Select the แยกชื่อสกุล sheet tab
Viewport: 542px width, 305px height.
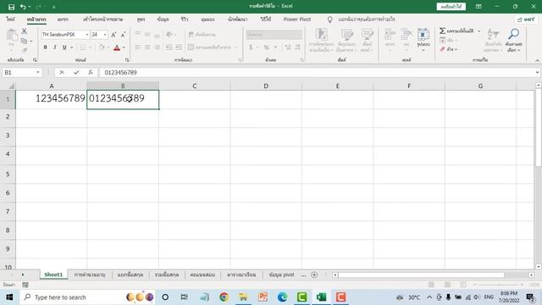[x=130, y=274]
